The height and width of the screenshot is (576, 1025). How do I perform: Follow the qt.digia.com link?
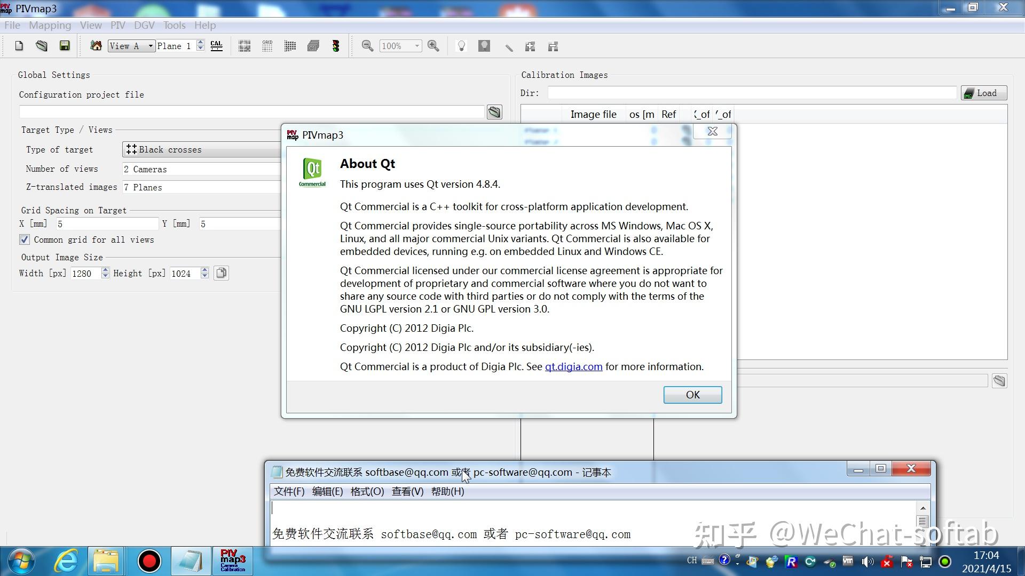click(x=573, y=366)
